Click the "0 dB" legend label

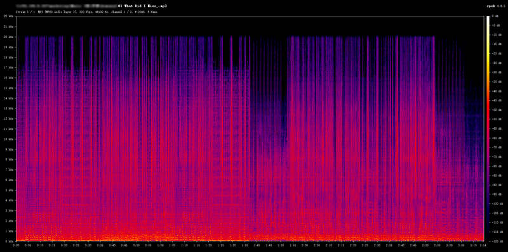pyautogui.click(x=495, y=16)
